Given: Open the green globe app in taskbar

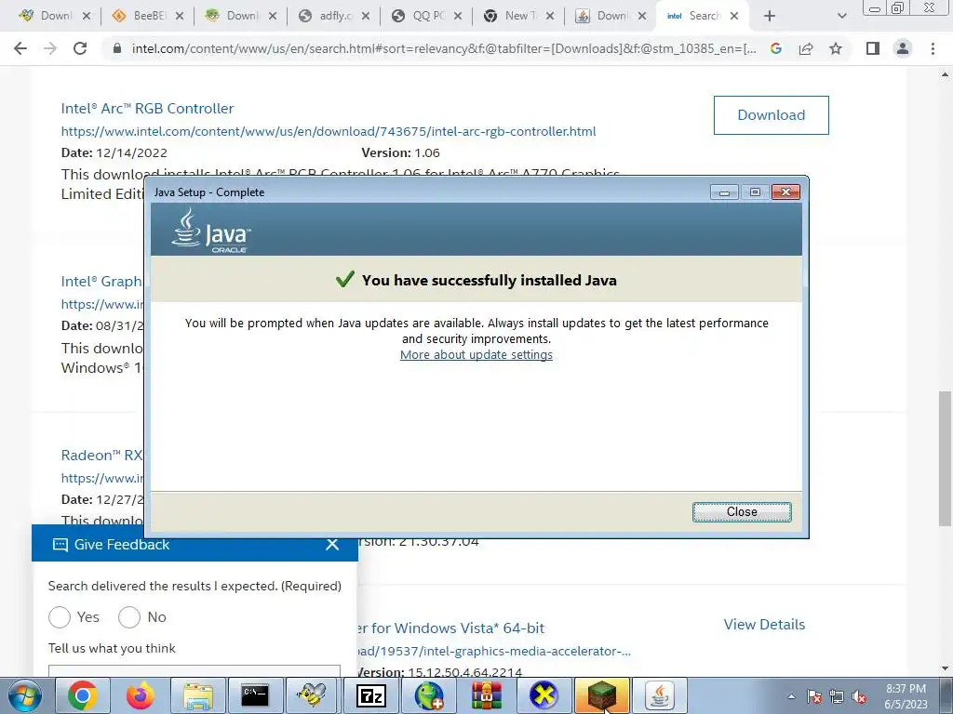Looking at the screenshot, I should tap(428, 695).
